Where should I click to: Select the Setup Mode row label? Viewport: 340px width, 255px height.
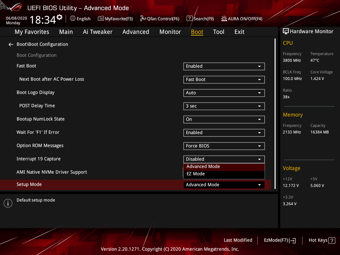(x=29, y=185)
